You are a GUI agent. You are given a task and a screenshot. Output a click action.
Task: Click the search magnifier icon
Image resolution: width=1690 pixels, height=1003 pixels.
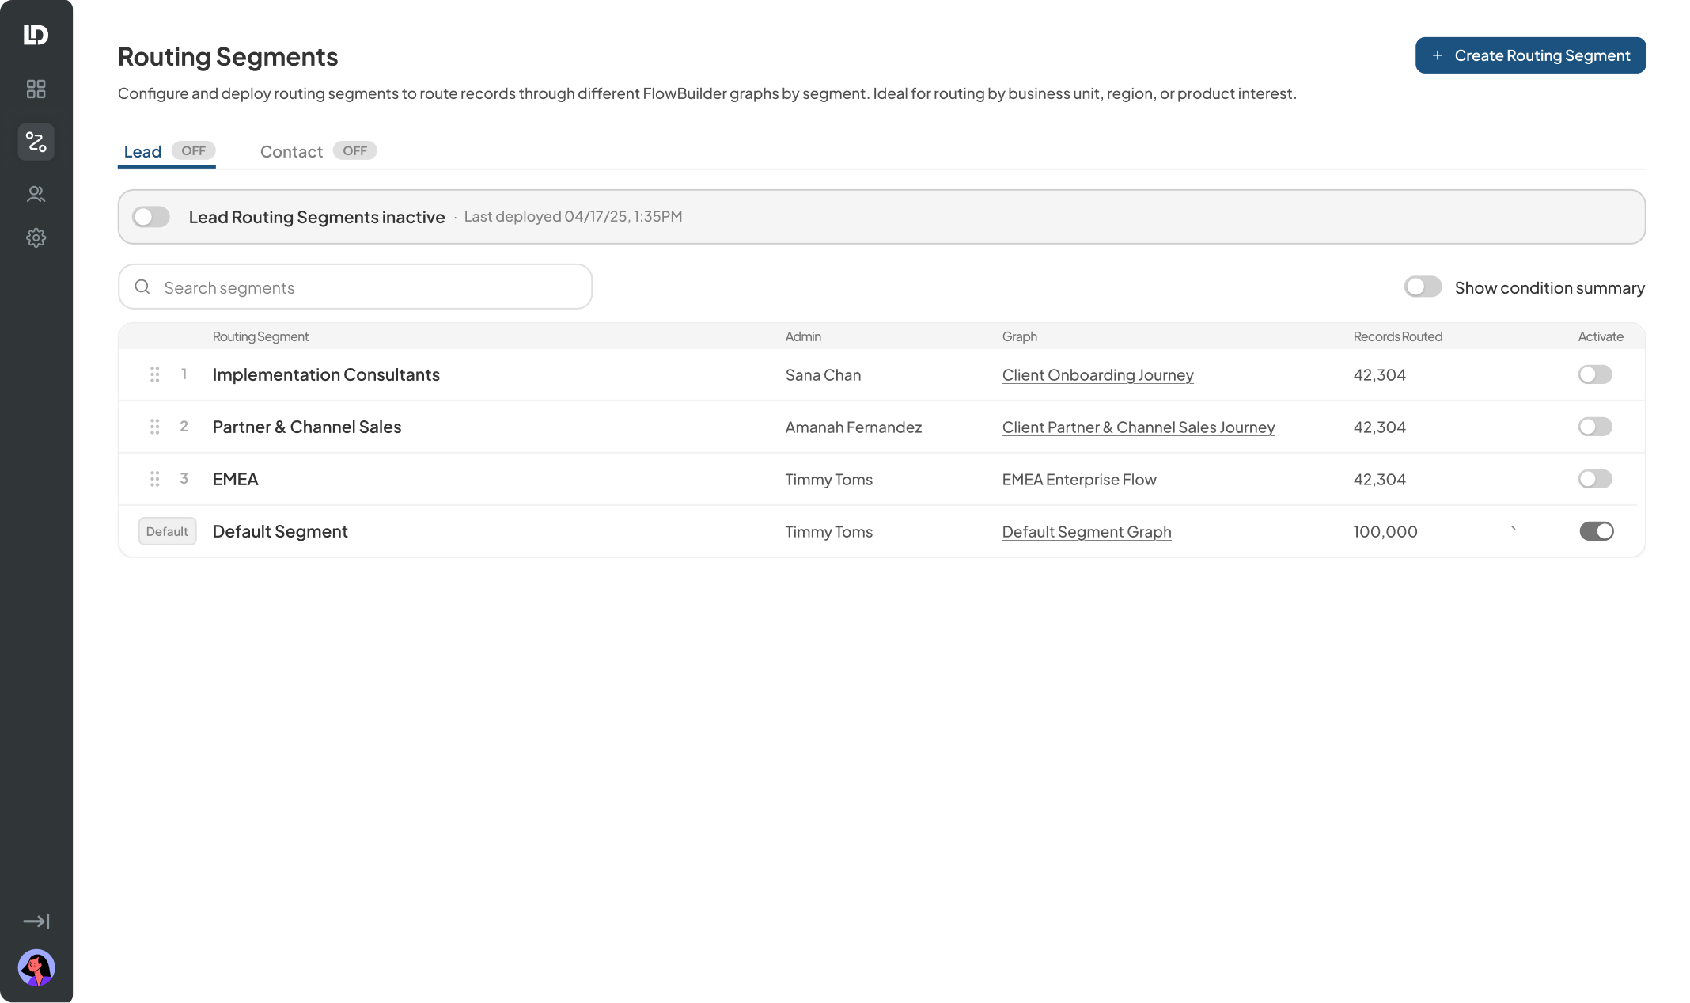coord(142,287)
